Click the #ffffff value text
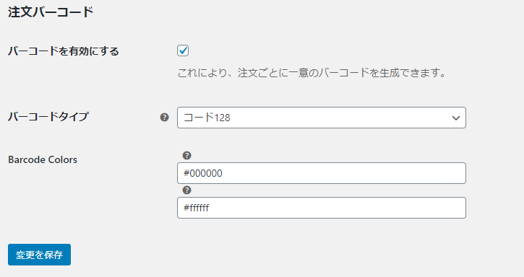 click(x=196, y=208)
